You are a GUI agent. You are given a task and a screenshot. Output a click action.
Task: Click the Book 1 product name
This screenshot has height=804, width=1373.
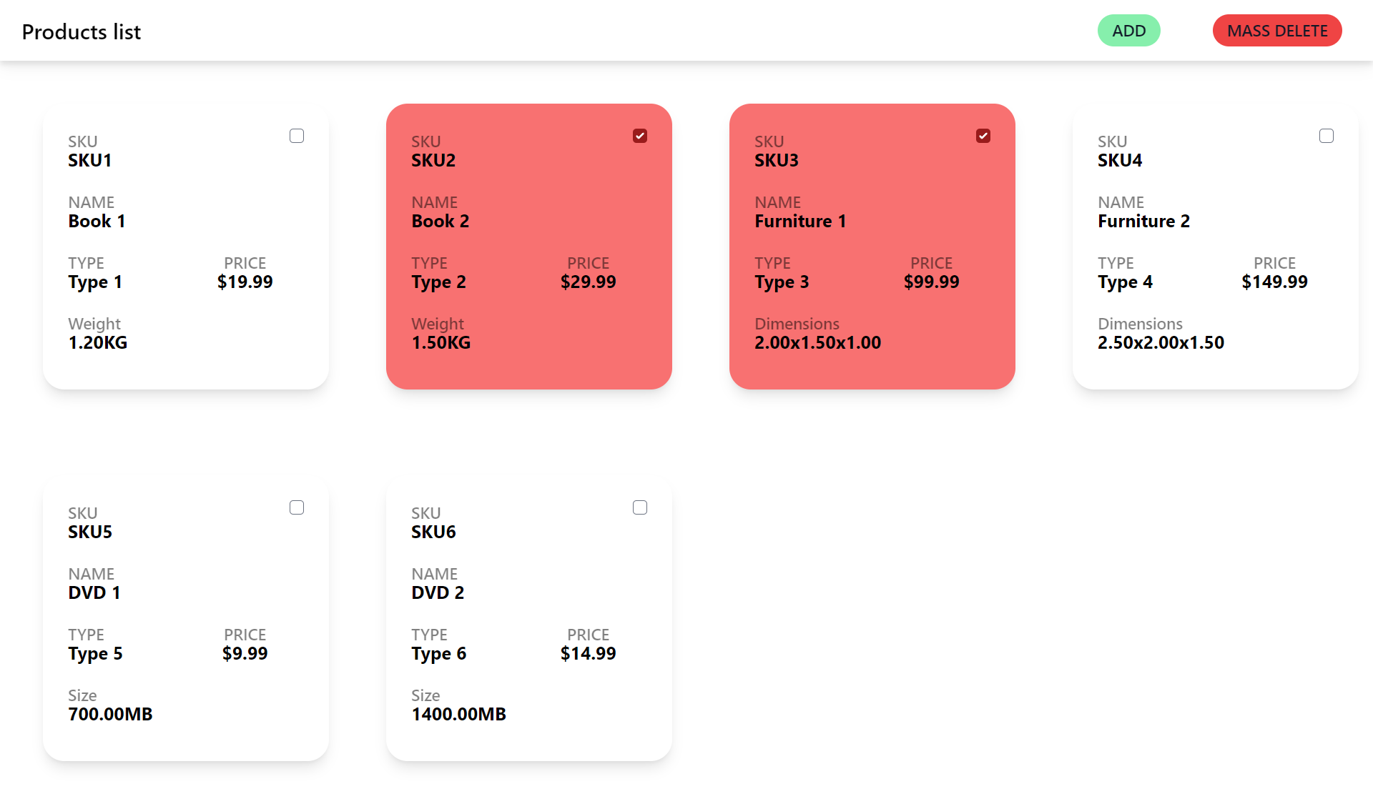tap(97, 222)
